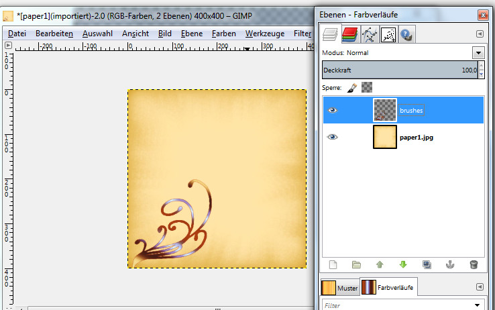Open the Farben menu
This screenshot has width=495, height=310.
[x=223, y=34]
